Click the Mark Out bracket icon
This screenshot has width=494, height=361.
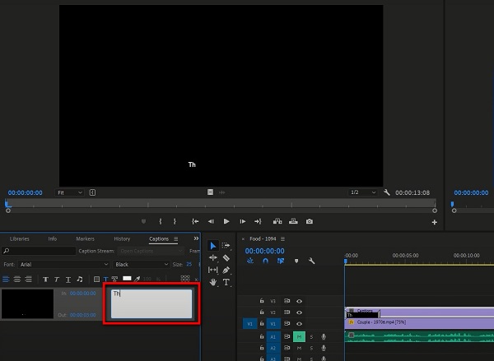pyautogui.click(x=175, y=221)
